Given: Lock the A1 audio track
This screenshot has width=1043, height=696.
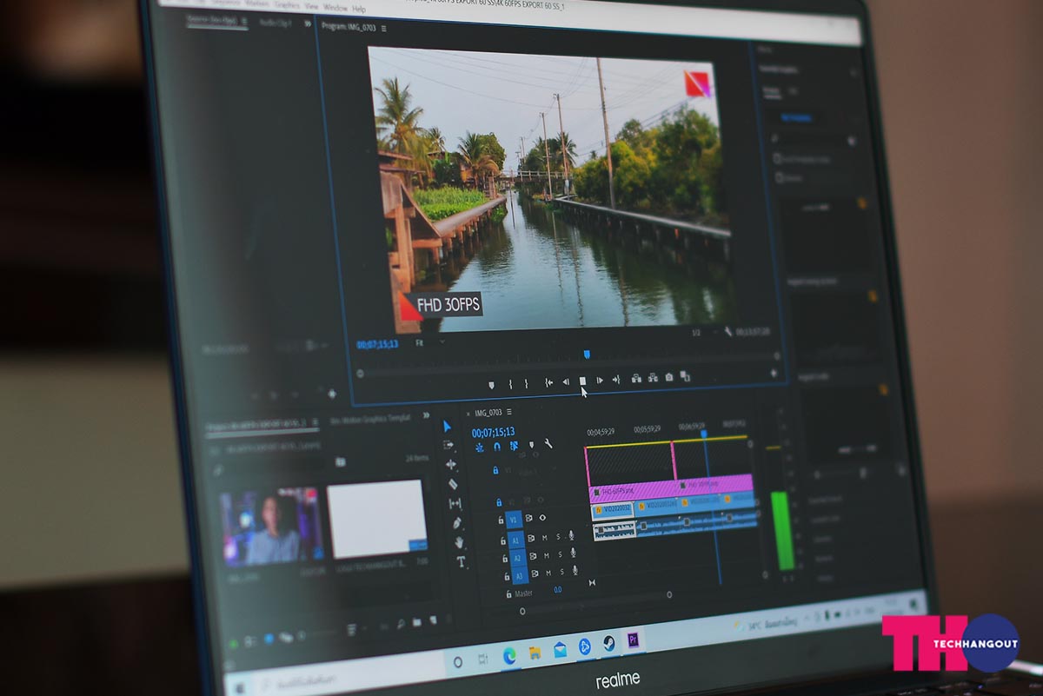Looking at the screenshot, I should 502,540.
